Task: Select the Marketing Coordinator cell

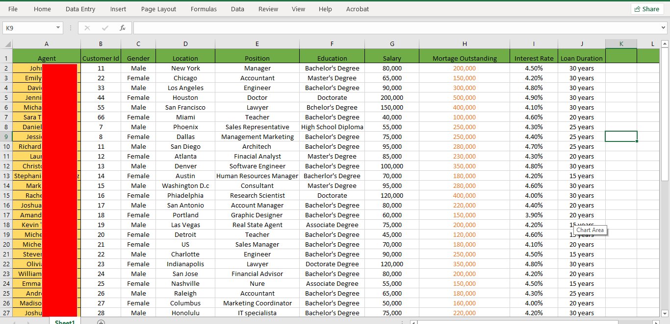Action: 257,303
